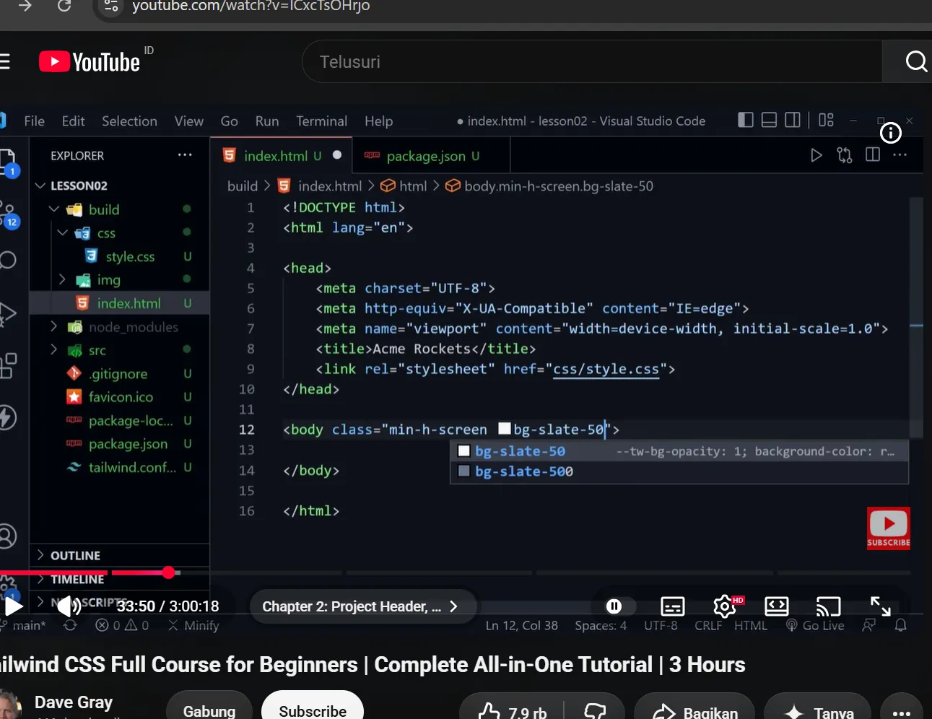Screen dimensions: 932x719
Task: Click the toggle panel layout icon in title bar
Action: pos(769,120)
